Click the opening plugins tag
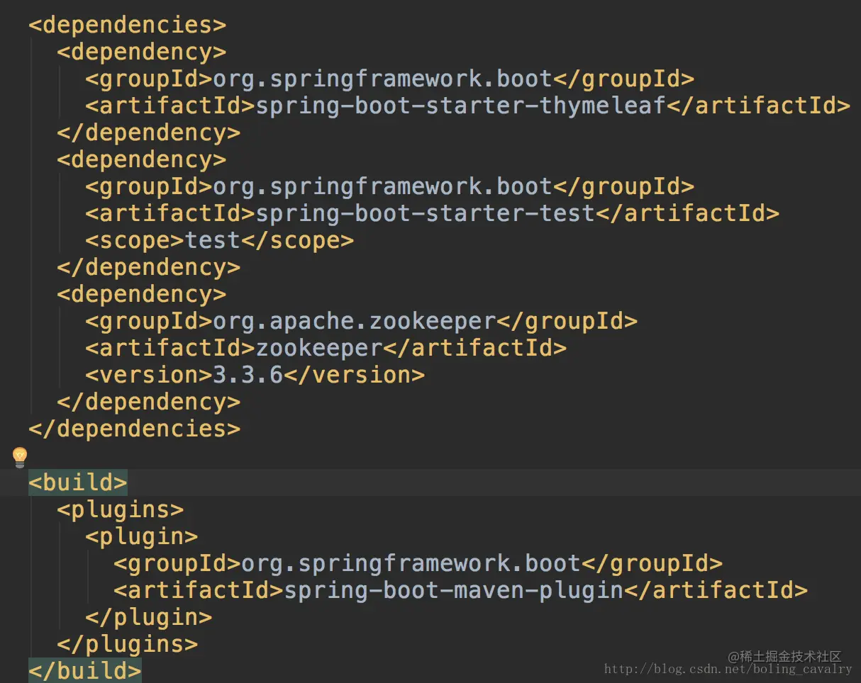Image resolution: width=861 pixels, height=683 pixels. tap(121, 509)
